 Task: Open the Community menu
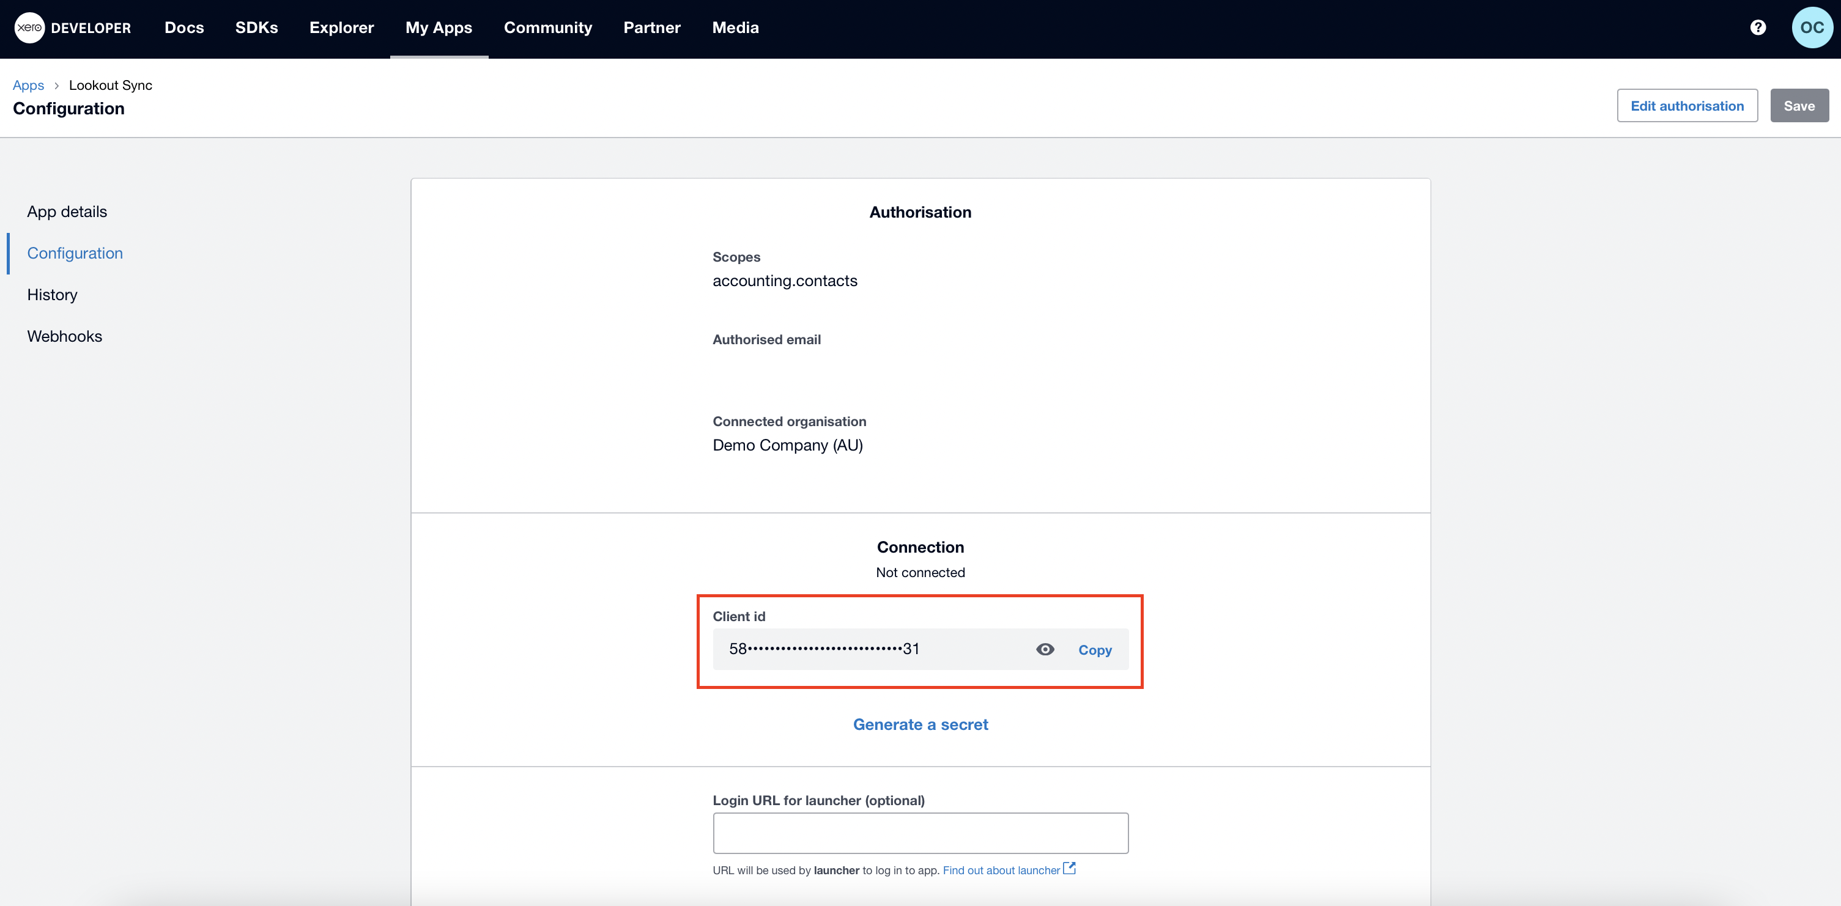pos(547,28)
